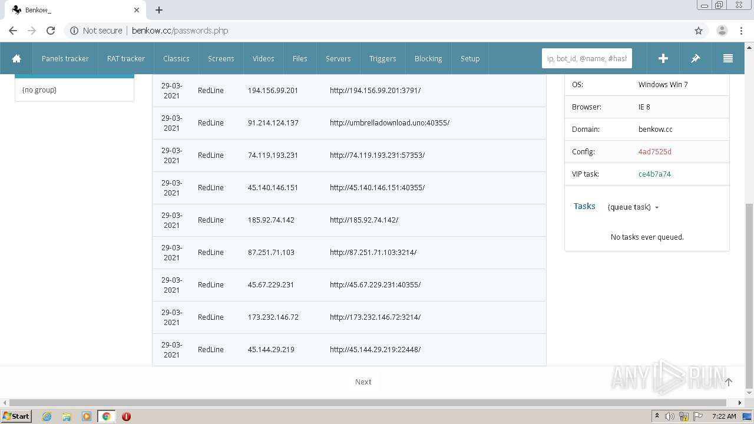Click RedLine in the 185.92.74.142 row
Viewport: 754px width, 424px height.
pyautogui.click(x=211, y=220)
